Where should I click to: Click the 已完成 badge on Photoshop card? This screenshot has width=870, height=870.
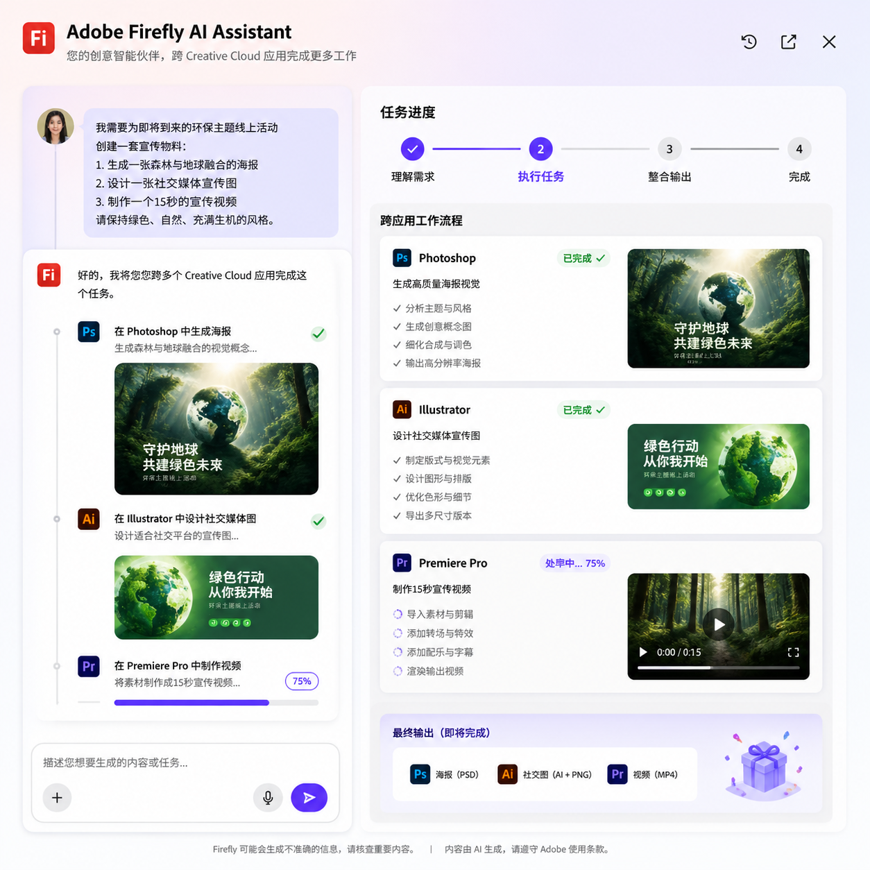pos(584,258)
